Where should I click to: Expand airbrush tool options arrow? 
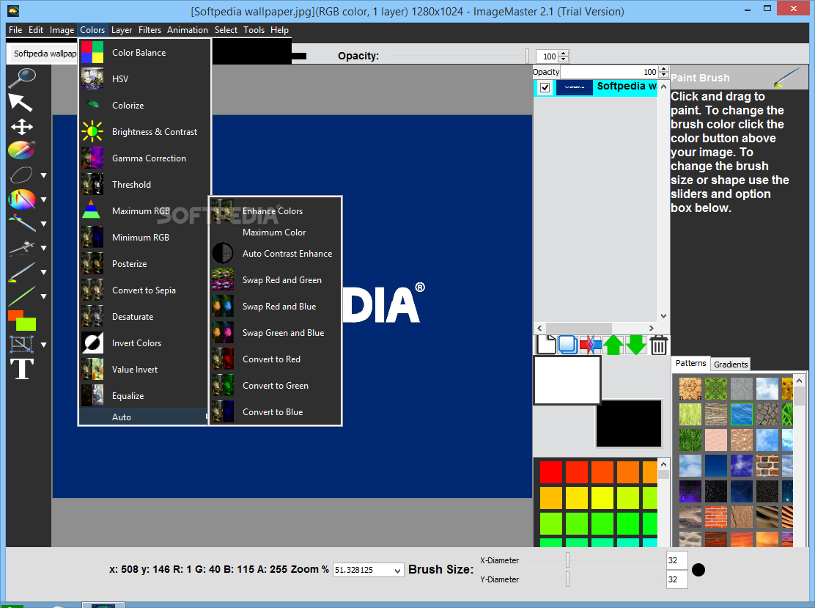point(44,248)
